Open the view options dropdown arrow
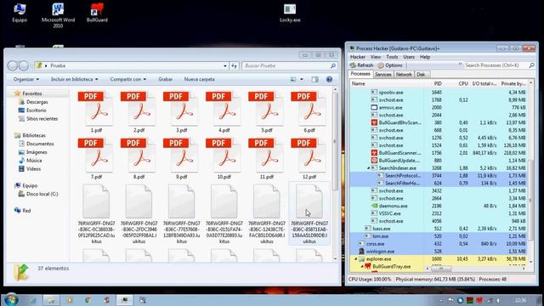544x306 pixels. 302,79
